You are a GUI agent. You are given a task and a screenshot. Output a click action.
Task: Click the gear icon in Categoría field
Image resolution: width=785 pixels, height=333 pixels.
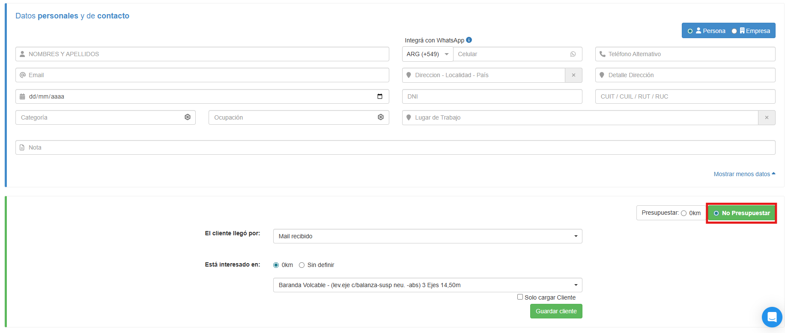pos(188,117)
